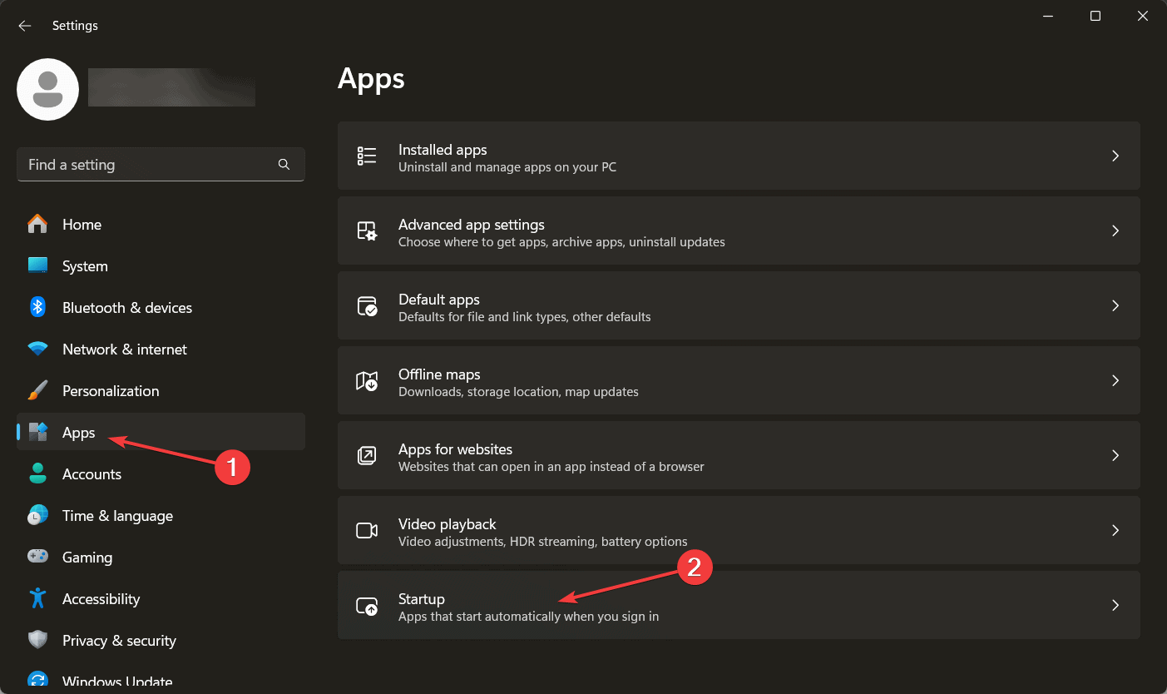
Task: Select Accessibility category
Action: point(161,599)
